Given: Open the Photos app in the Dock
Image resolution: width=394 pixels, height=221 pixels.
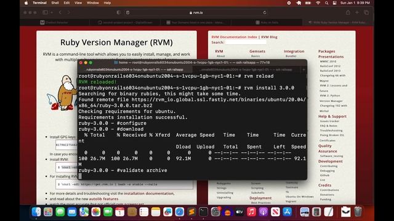Looking at the screenshot, I should click(x=96, y=212).
